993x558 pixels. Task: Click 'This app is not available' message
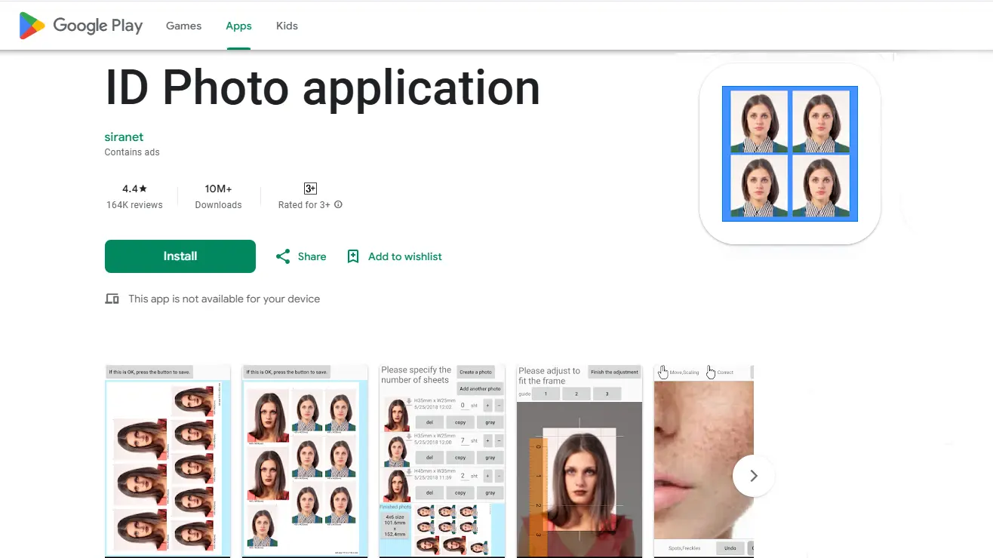tap(224, 299)
